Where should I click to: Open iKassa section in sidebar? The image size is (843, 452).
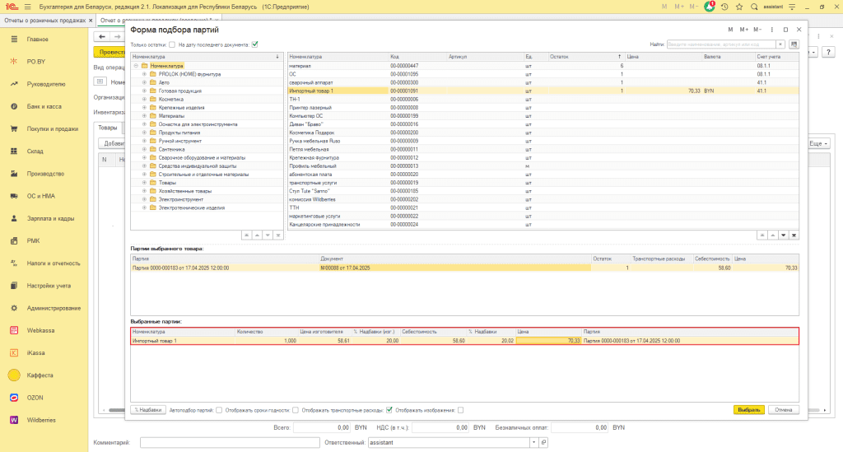[35, 353]
